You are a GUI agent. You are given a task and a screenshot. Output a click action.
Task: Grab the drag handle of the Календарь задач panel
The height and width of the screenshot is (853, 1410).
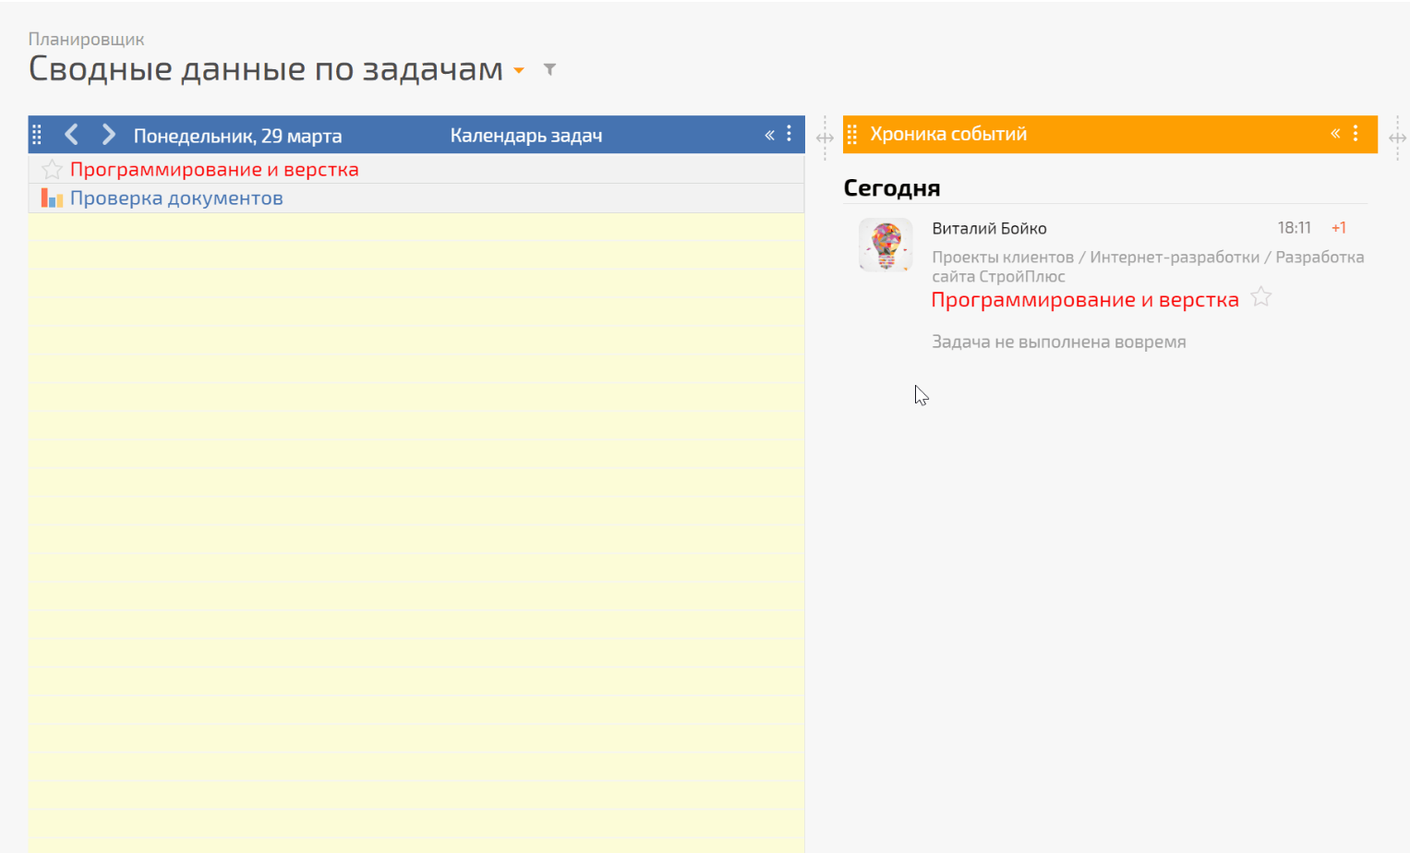click(x=37, y=135)
